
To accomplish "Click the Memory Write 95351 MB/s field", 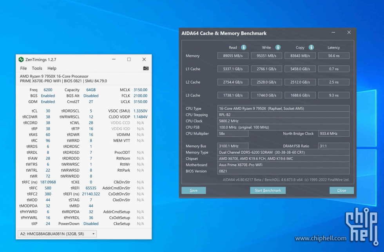I will (x=266, y=56).
